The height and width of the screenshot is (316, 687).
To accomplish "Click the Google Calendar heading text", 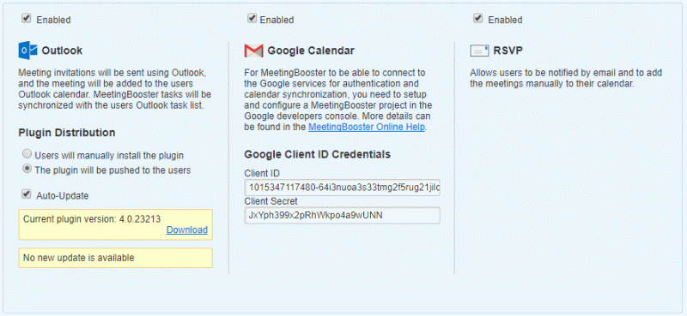I will coord(311,51).
